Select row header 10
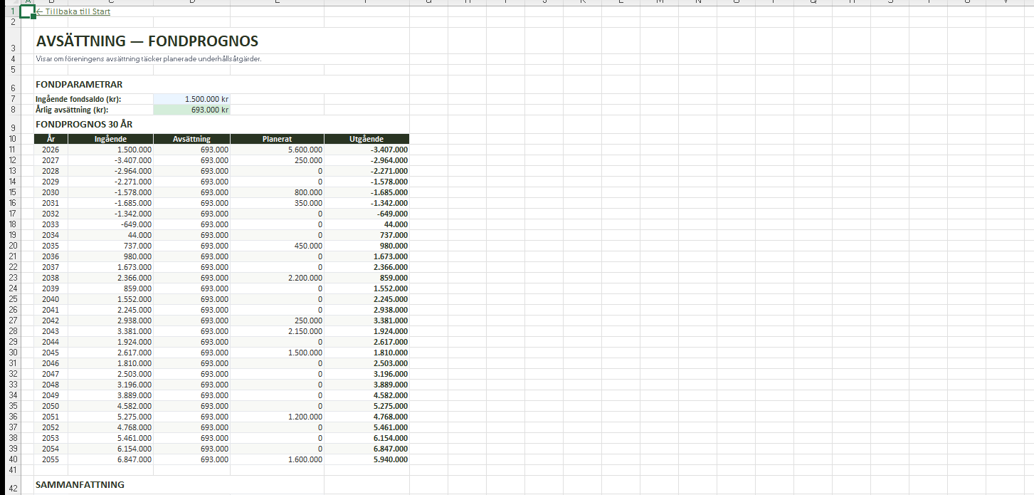 [11, 139]
